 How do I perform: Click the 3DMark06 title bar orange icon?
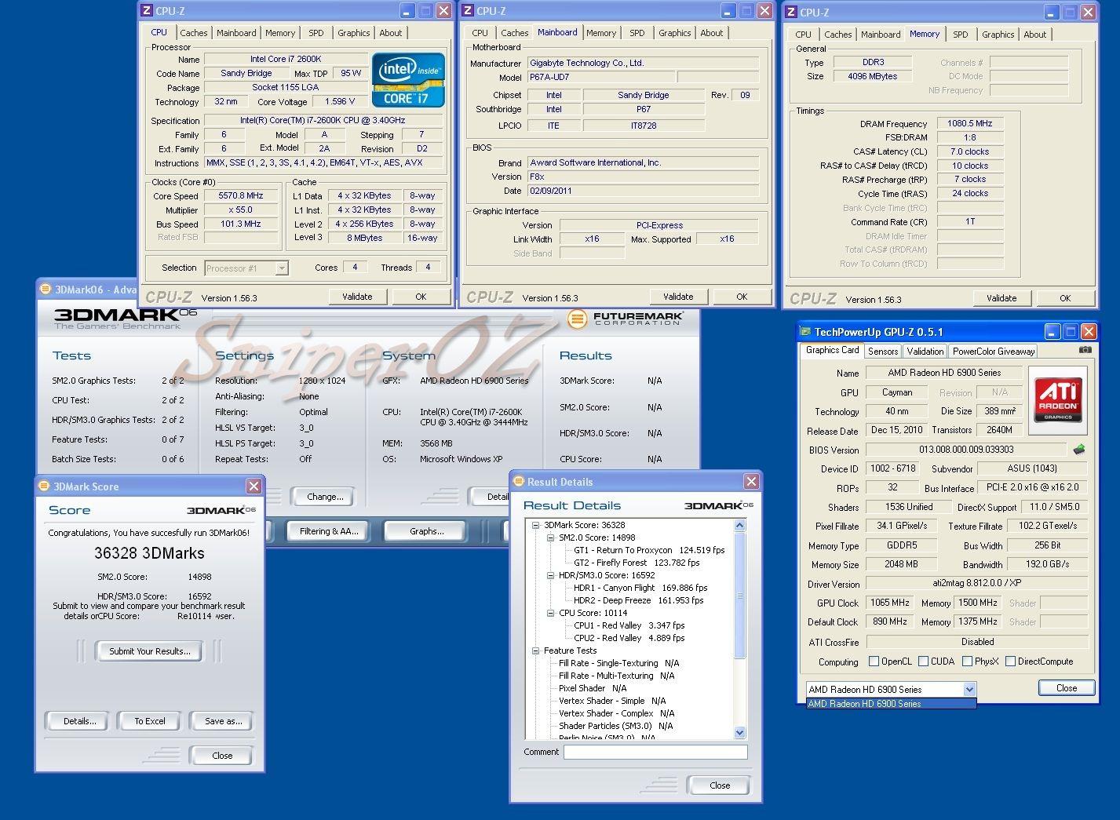[46, 290]
